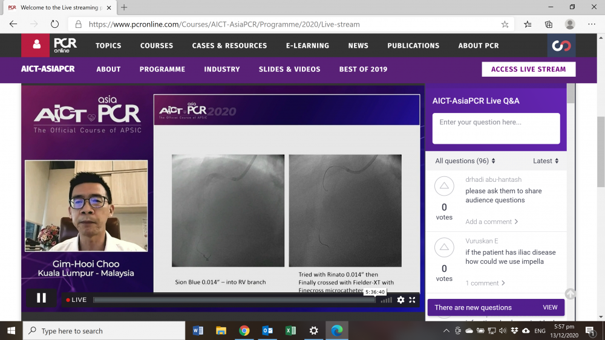This screenshot has height=340, width=605.
Task: Open a new browser tab
Action: click(x=124, y=7)
